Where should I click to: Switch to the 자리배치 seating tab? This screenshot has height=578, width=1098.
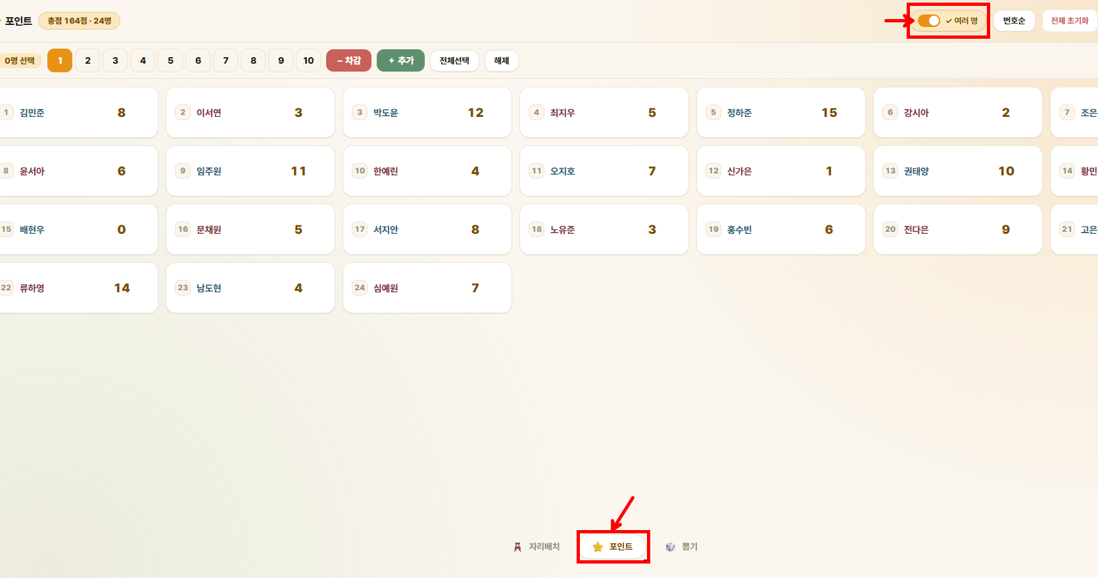tap(537, 546)
